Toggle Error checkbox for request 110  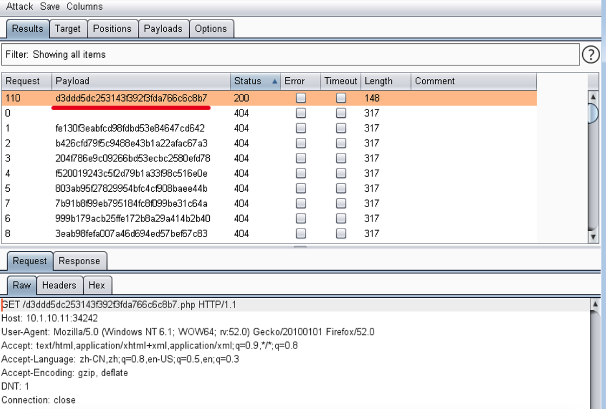301,98
